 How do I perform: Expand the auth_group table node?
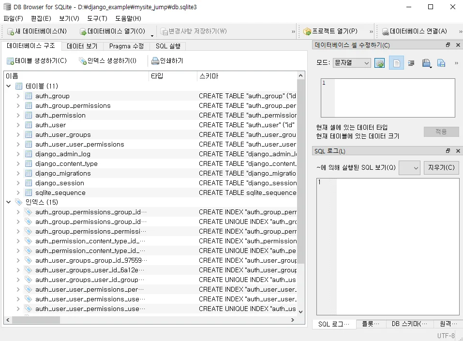18,96
